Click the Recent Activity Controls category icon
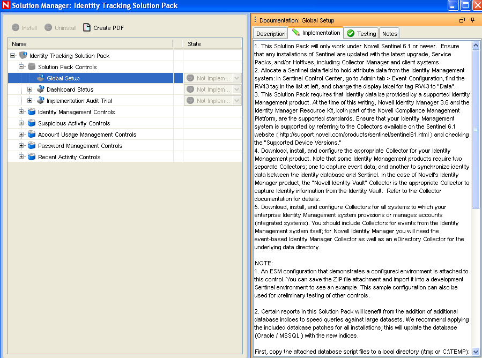 (32, 156)
